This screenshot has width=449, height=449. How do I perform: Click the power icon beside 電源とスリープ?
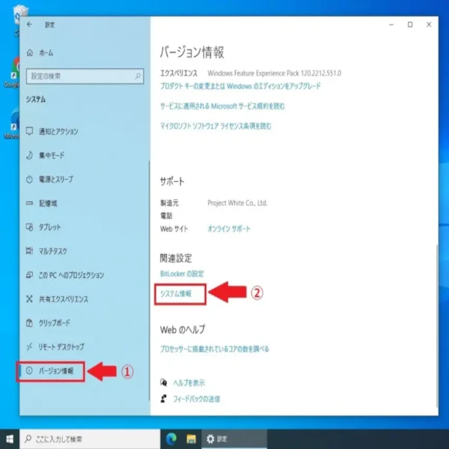pyautogui.click(x=29, y=180)
